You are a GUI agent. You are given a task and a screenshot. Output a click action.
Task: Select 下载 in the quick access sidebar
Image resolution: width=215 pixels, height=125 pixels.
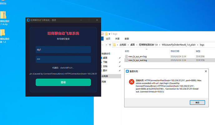pyautogui.click(x=105, y=62)
